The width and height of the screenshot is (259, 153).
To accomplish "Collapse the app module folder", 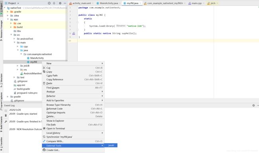I will (8, 19).
